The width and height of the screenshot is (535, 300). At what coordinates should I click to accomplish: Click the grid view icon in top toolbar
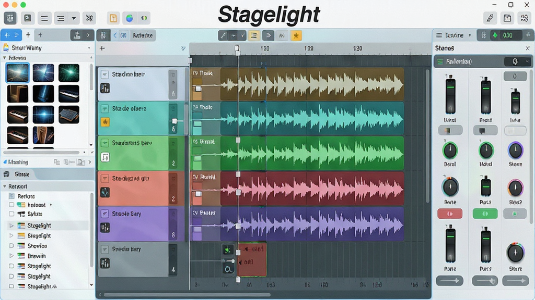point(10,18)
